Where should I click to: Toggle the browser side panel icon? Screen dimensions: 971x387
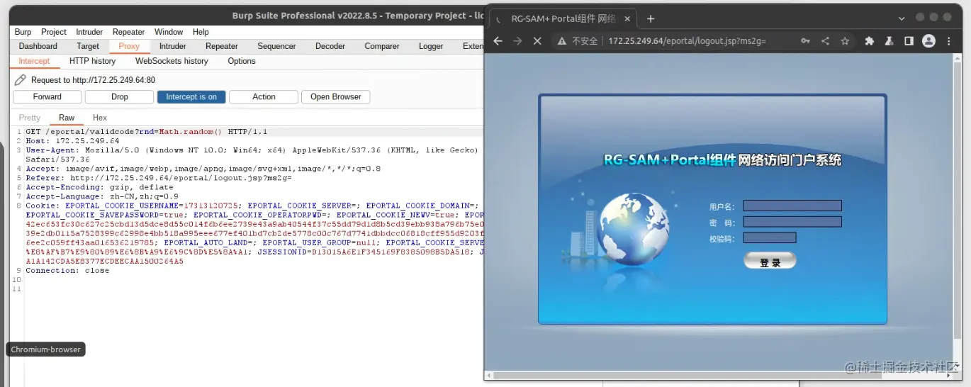(909, 41)
